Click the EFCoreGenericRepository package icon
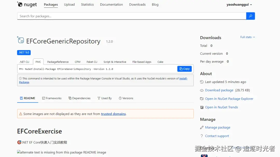This screenshot has height=157, width=280. pos(20,40)
